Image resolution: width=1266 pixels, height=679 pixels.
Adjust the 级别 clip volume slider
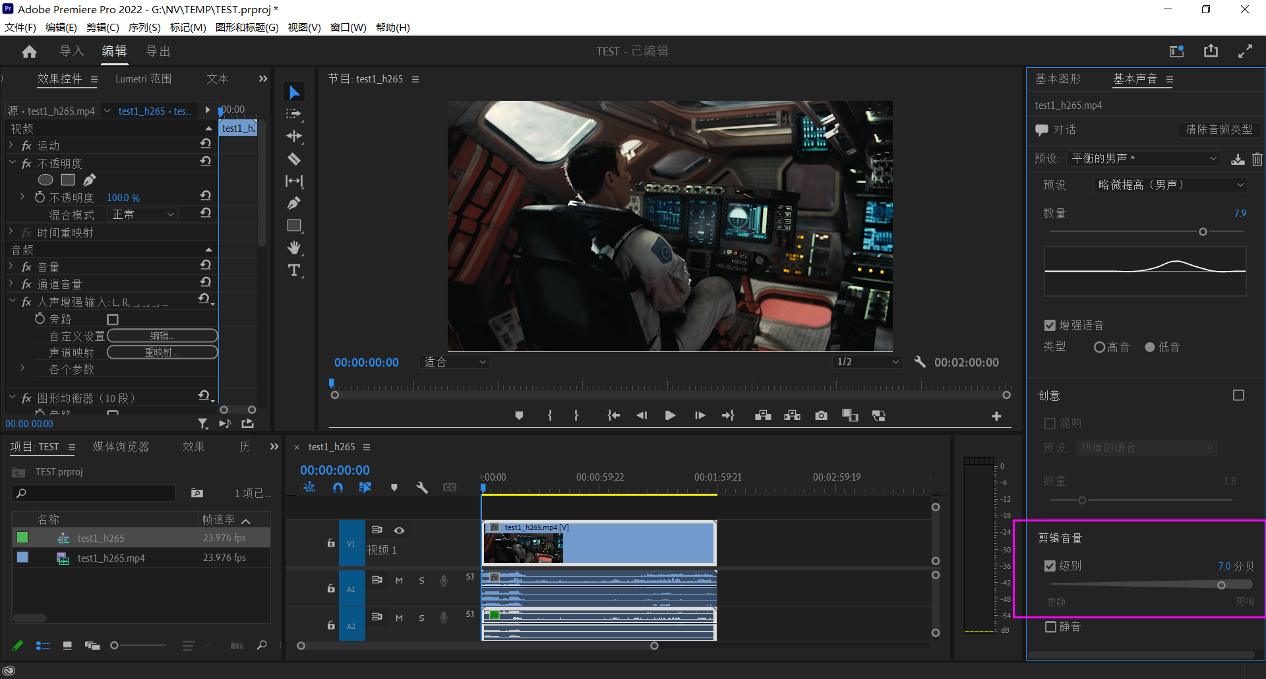1221,585
